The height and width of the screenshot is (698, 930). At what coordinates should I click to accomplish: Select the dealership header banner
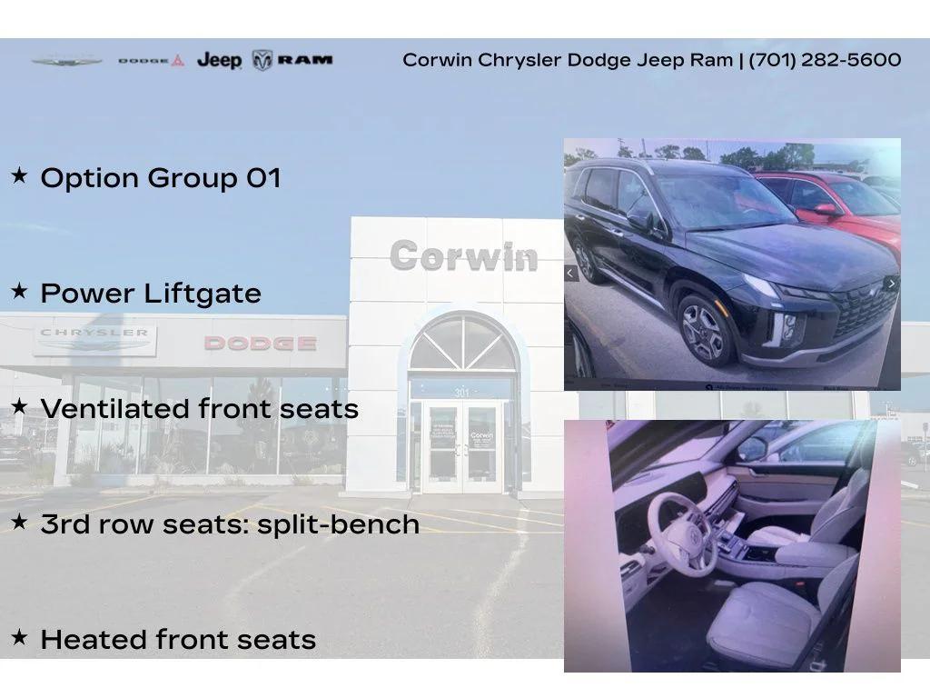[x=465, y=61]
